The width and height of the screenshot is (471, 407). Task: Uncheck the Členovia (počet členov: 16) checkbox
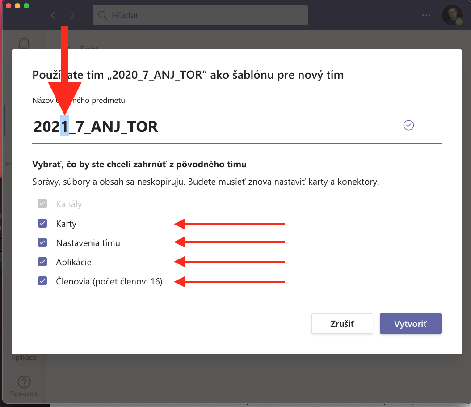coord(42,281)
